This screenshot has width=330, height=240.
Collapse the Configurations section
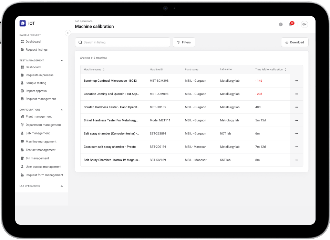pyautogui.click(x=62, y=110)
